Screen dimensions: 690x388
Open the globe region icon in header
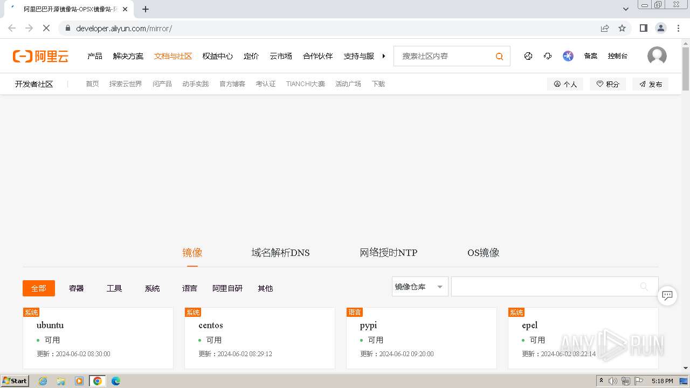click(528, 56)
